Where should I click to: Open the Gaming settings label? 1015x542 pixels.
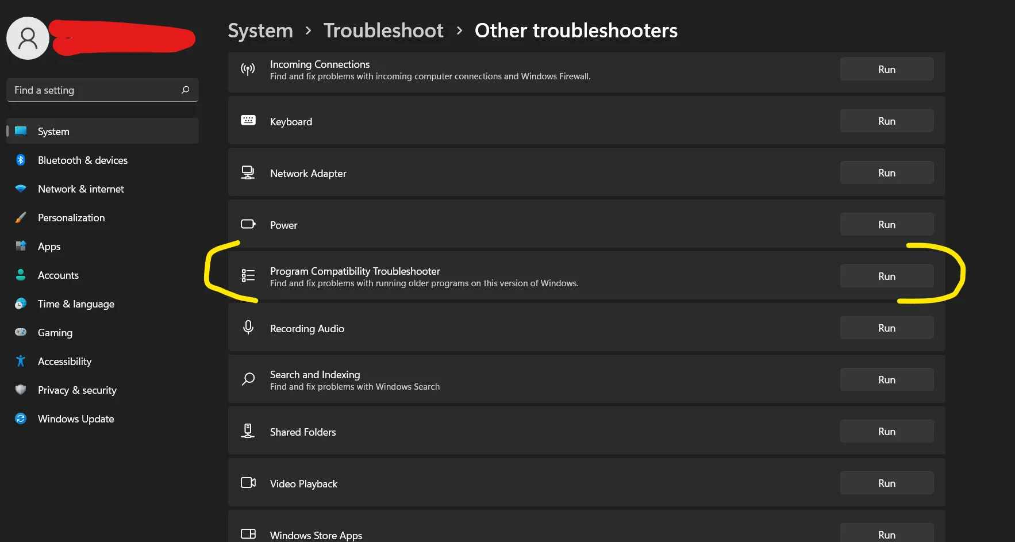coord(55,333)
